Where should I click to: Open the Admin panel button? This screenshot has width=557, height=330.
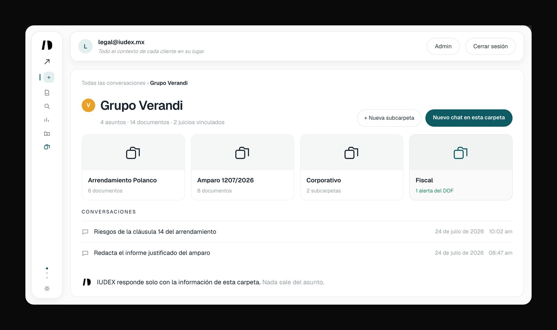pos(443,46)
